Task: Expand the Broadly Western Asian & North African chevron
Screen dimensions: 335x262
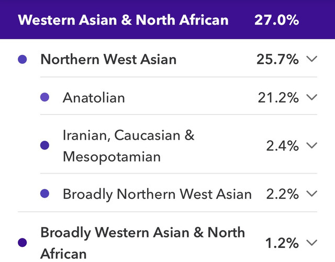Action: coord(312,242)
